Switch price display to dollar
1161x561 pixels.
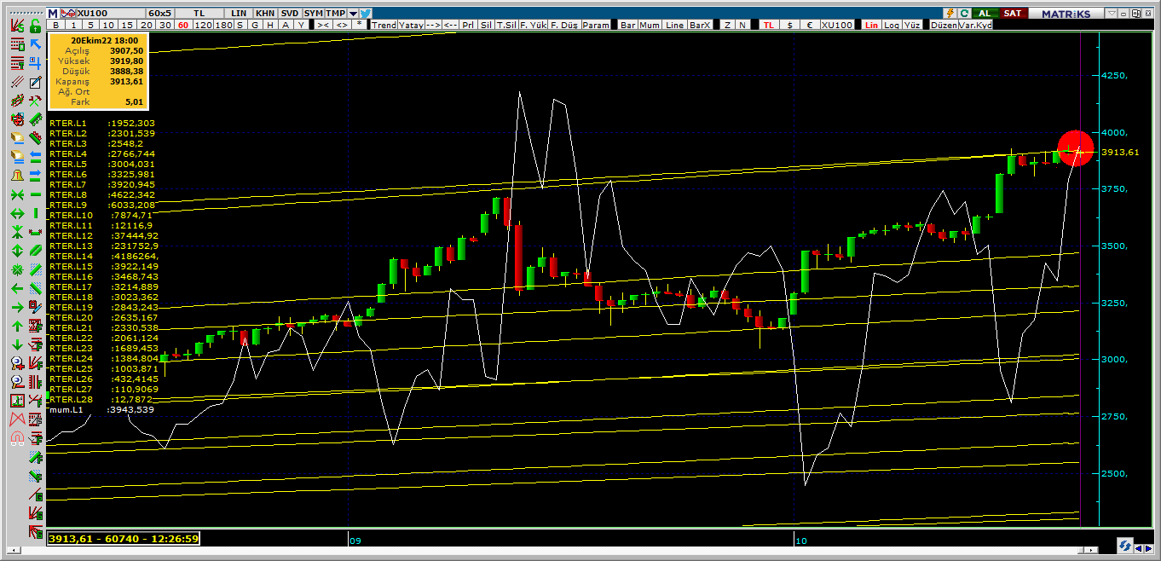click(790, 26)
